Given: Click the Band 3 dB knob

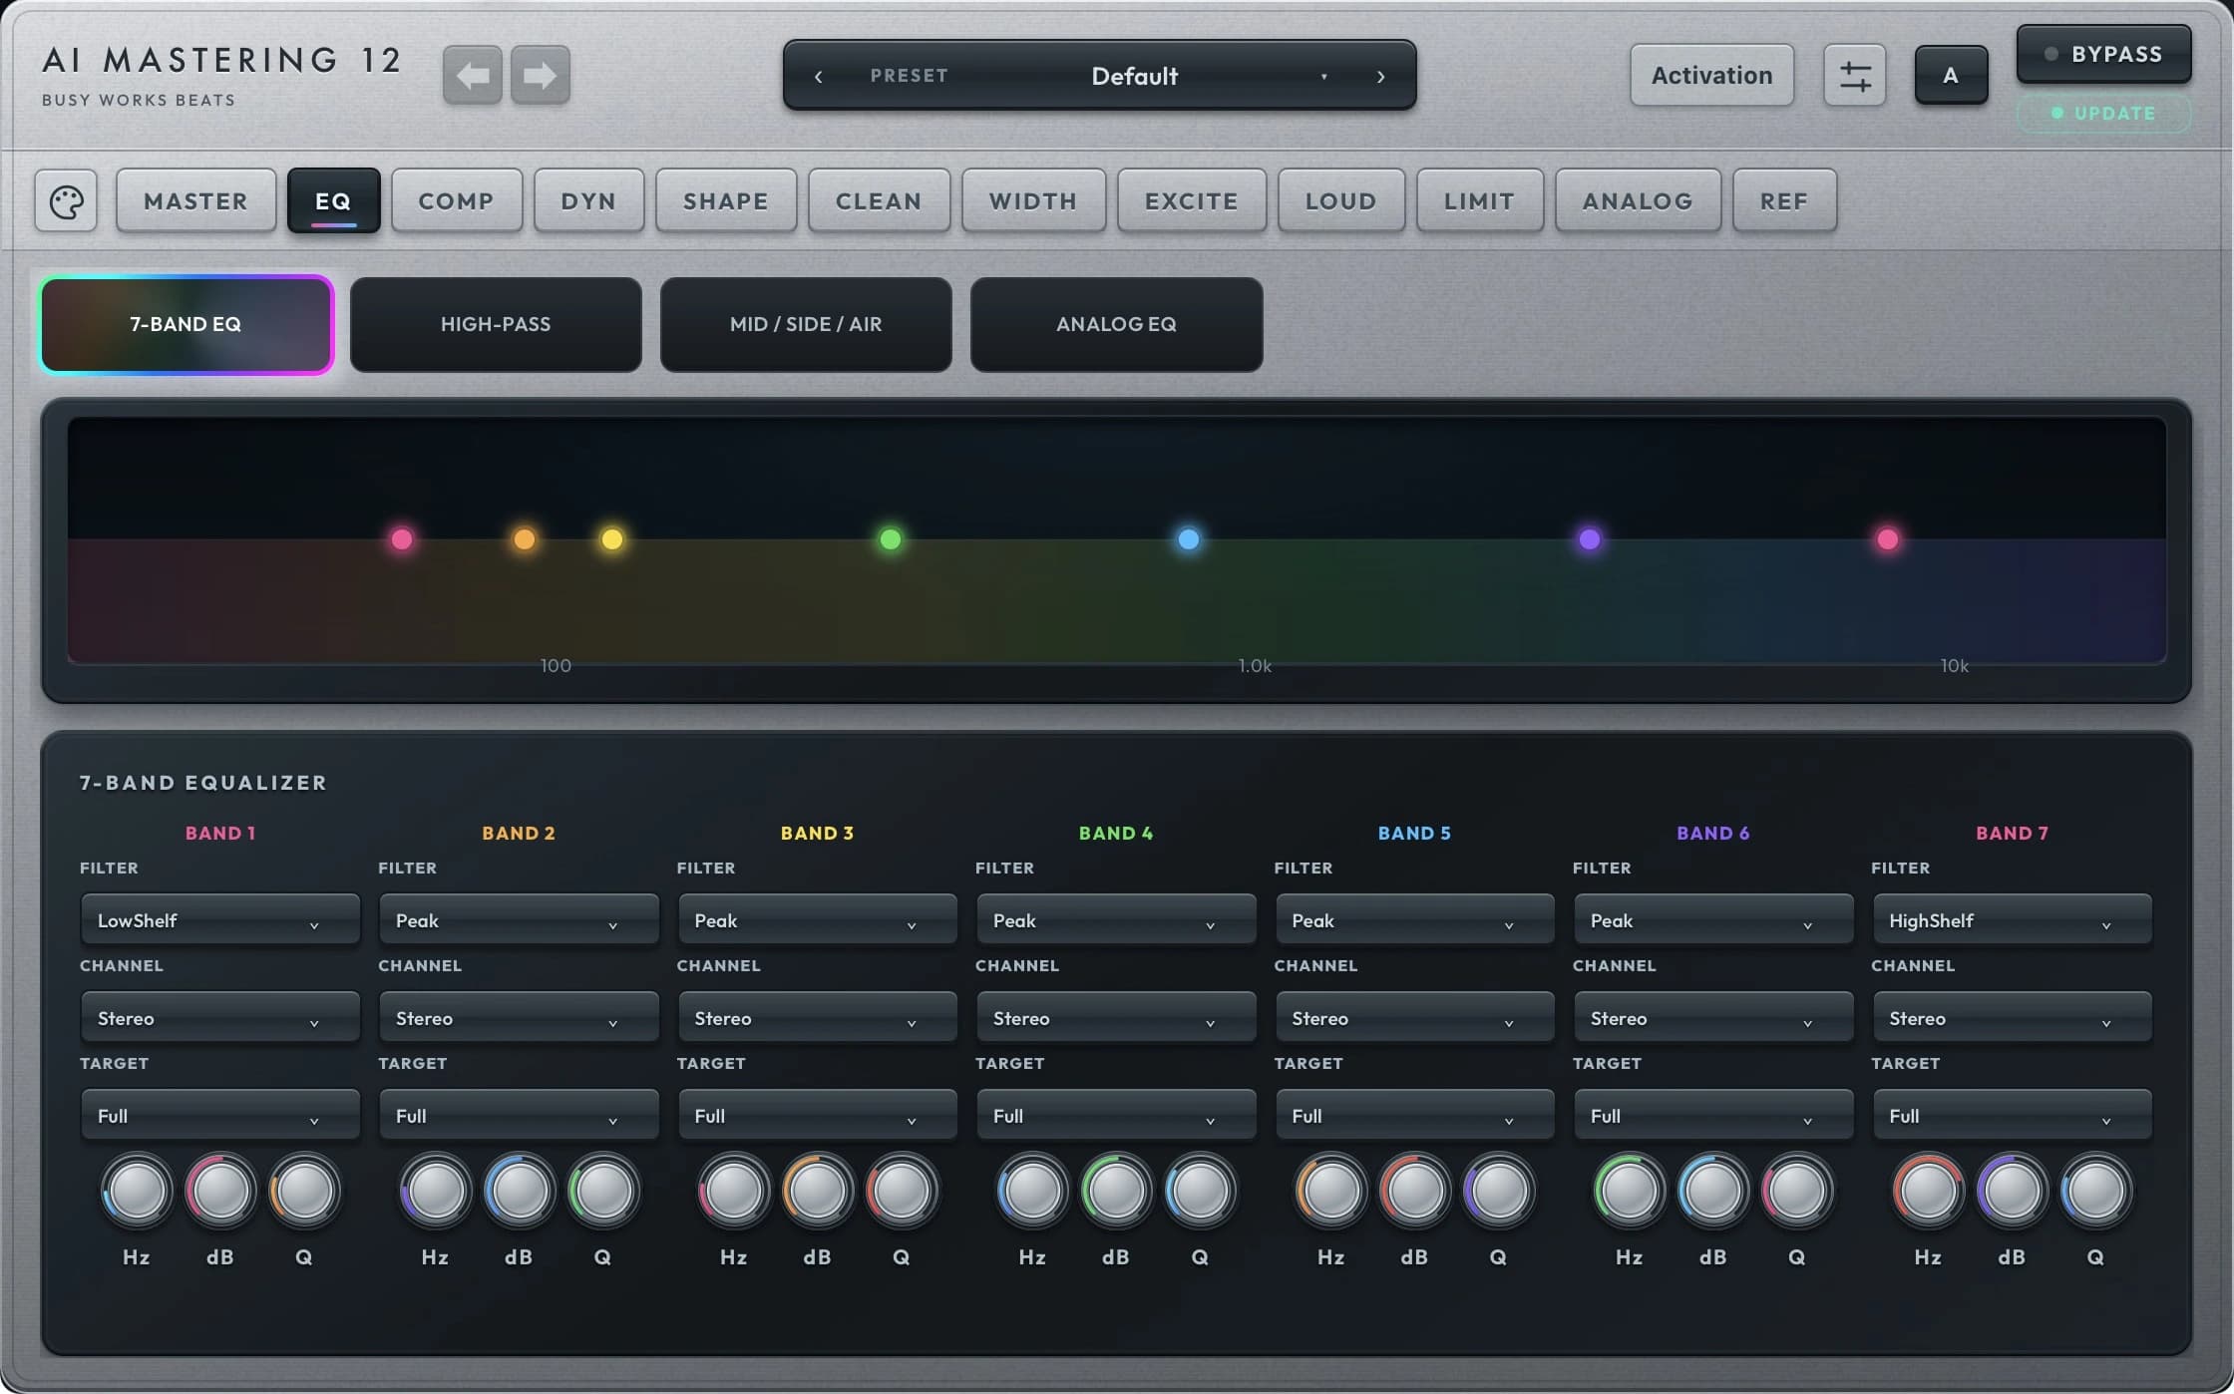Looking at the screenshot, I should [817, 1191].
